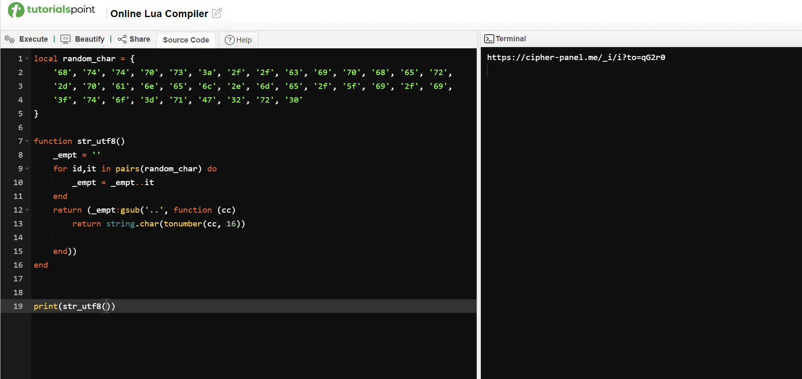The image size is (802, 379).
Task: Click 'local random_char' on line 1
Action: click(x=75, y=59)
